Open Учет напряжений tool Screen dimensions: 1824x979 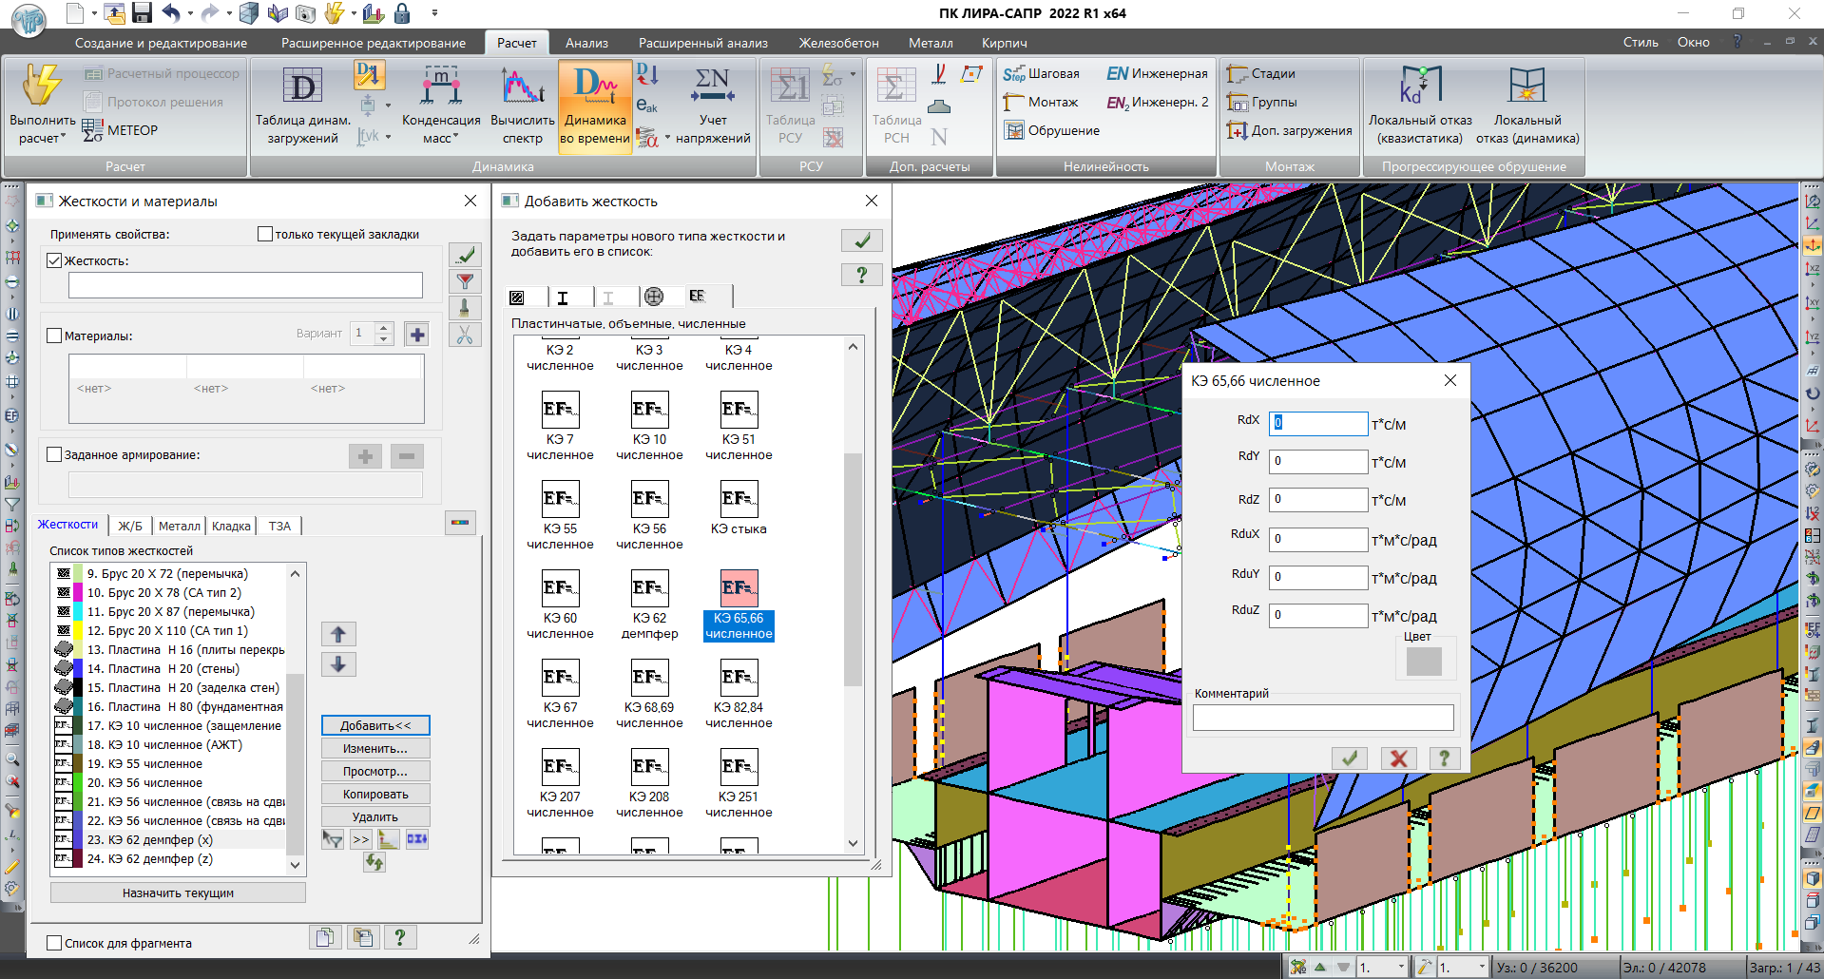tap(713, 87)
